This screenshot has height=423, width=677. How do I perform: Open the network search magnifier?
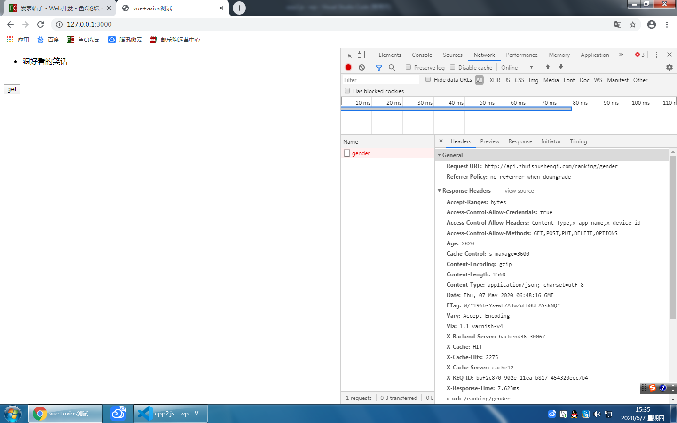click(x=392, y=67)
